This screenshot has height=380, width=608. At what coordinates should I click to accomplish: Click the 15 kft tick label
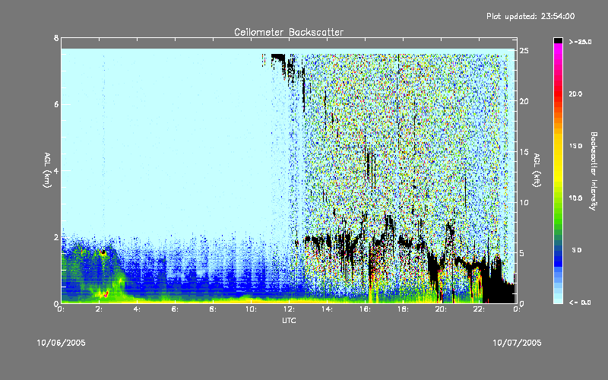pyautogui.click(x=524, y=152)
